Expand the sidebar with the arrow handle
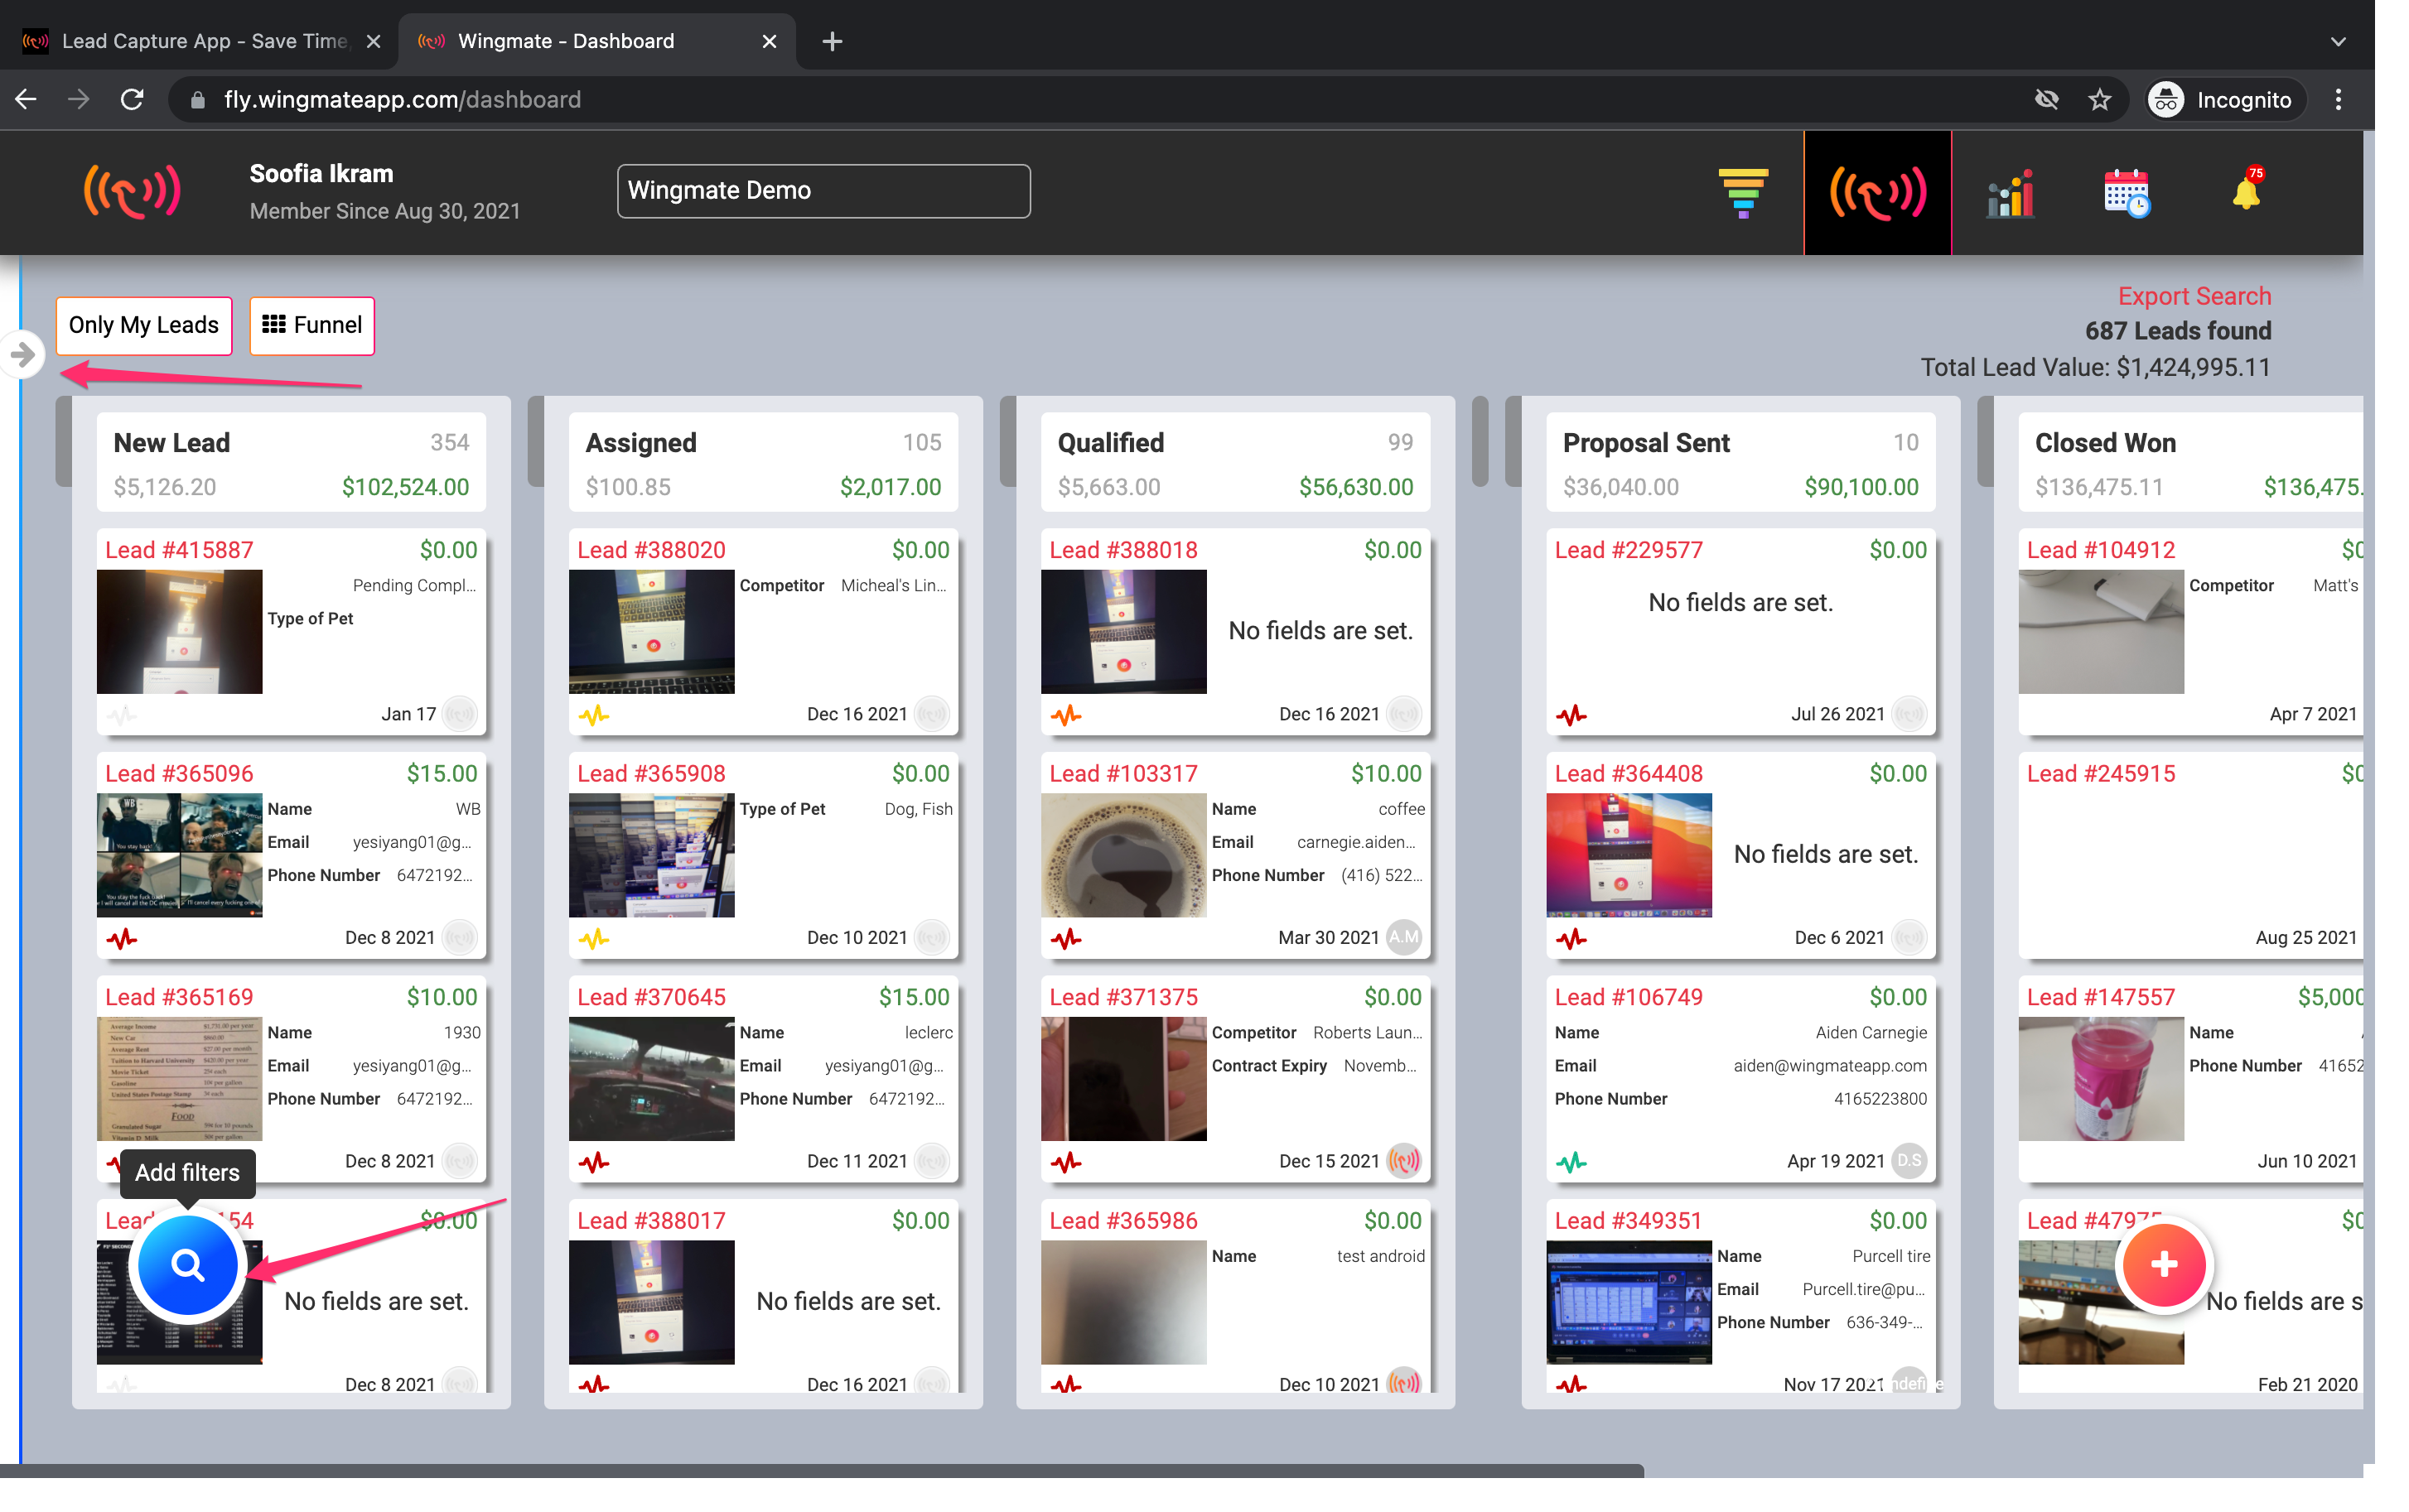The width and height of the screenshot is (2409, 1512). (x=22, y=355)
